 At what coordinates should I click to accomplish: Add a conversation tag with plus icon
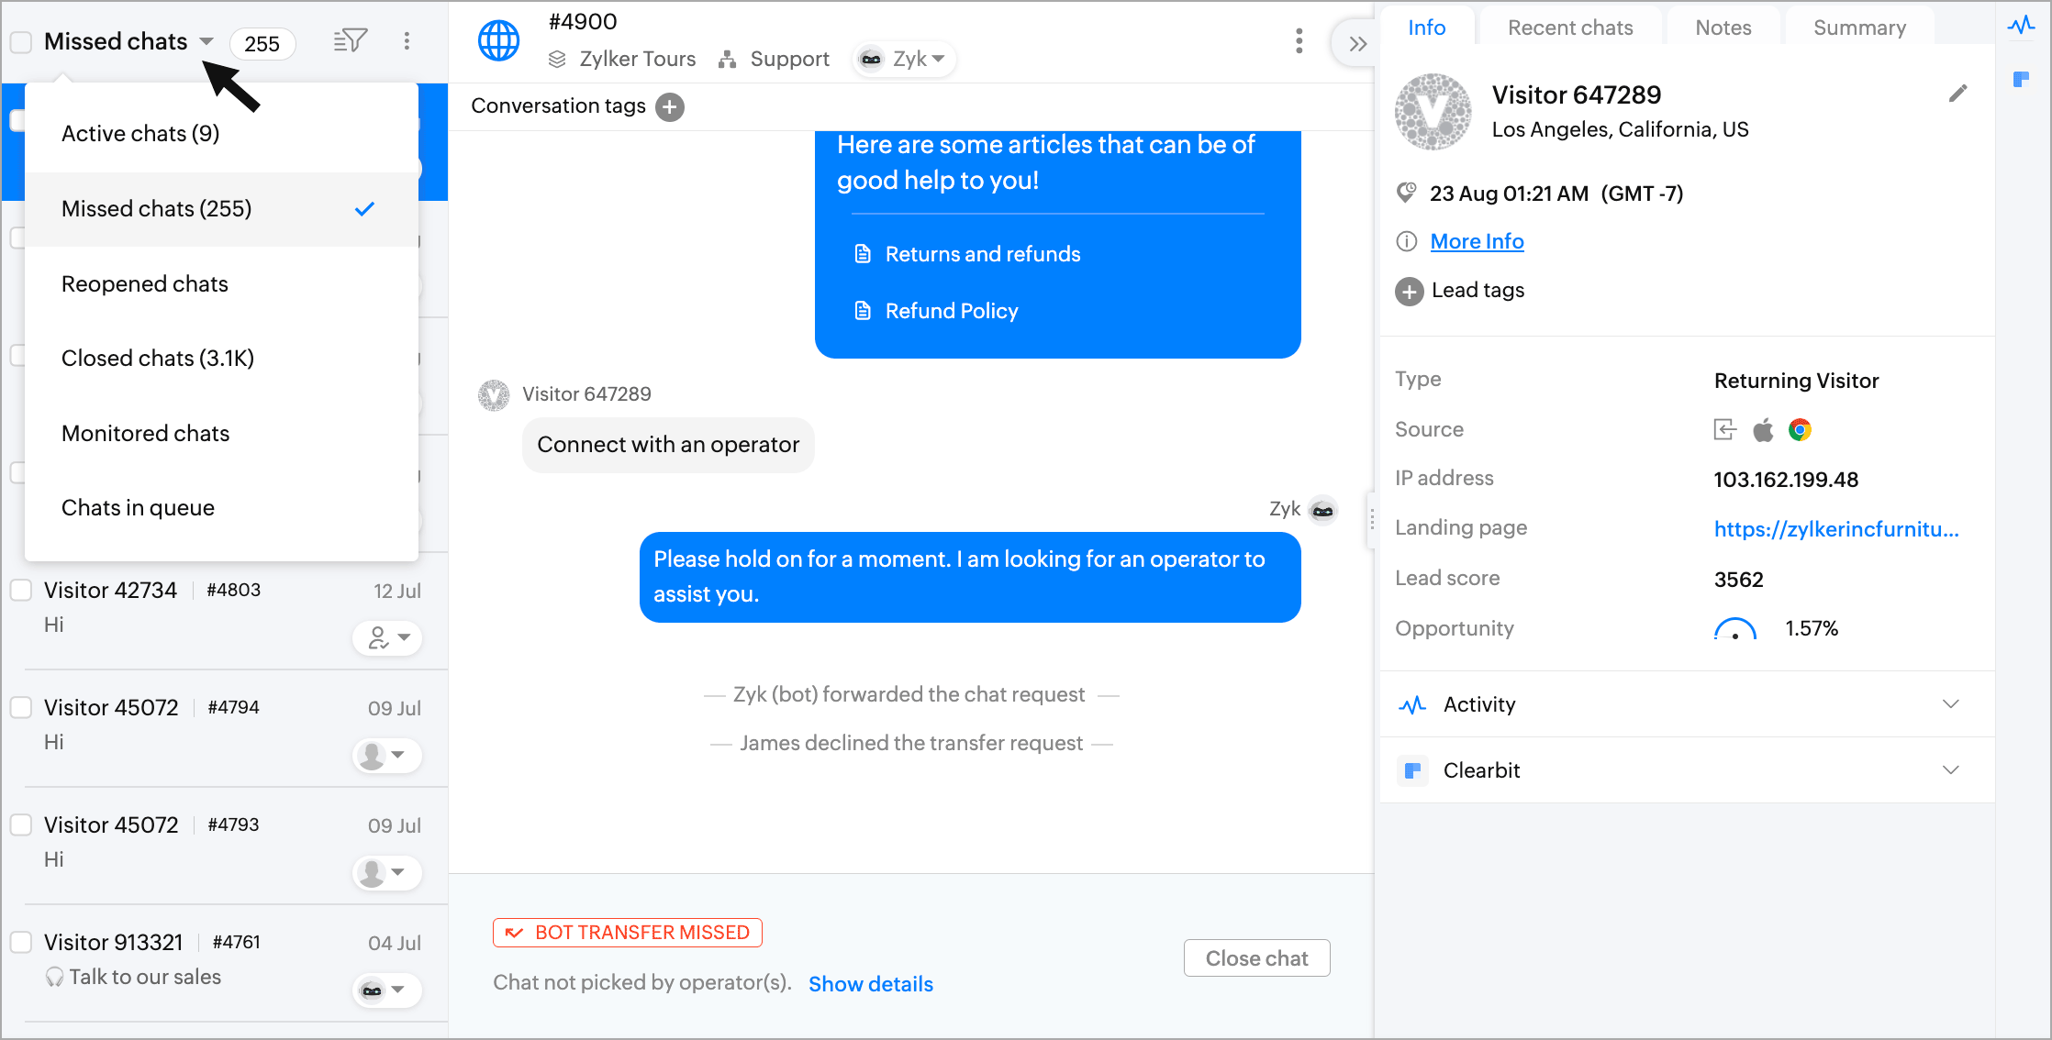coord(670,106)
